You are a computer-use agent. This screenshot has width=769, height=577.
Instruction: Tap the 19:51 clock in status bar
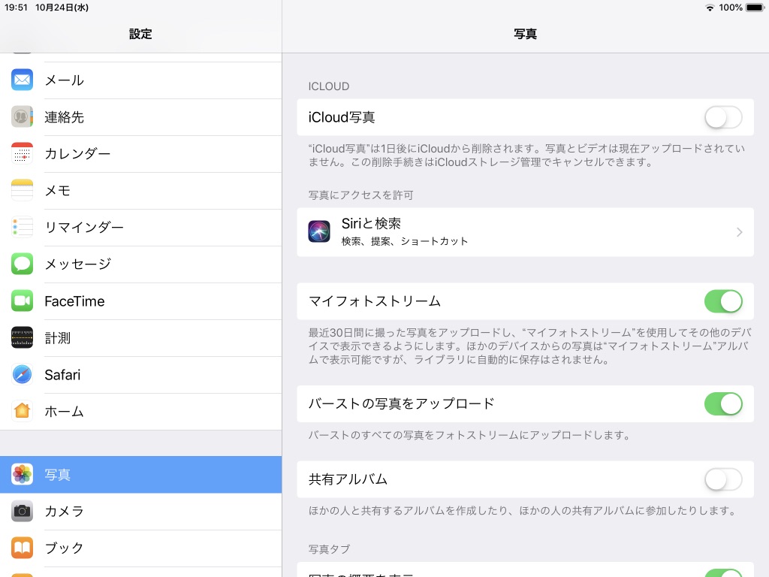click(x=16, y=8)
